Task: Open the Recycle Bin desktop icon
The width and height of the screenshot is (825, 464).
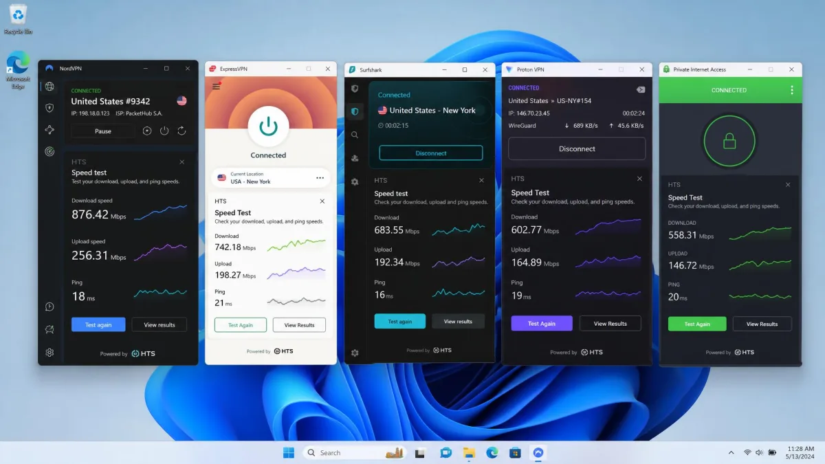Action: tap(18, 19)
